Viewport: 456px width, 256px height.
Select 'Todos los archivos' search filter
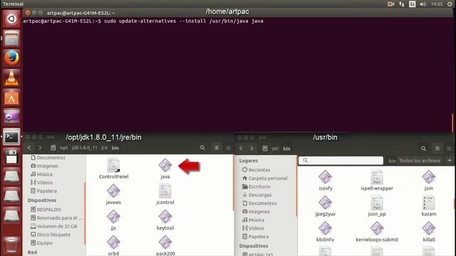[x=420, y=161]
